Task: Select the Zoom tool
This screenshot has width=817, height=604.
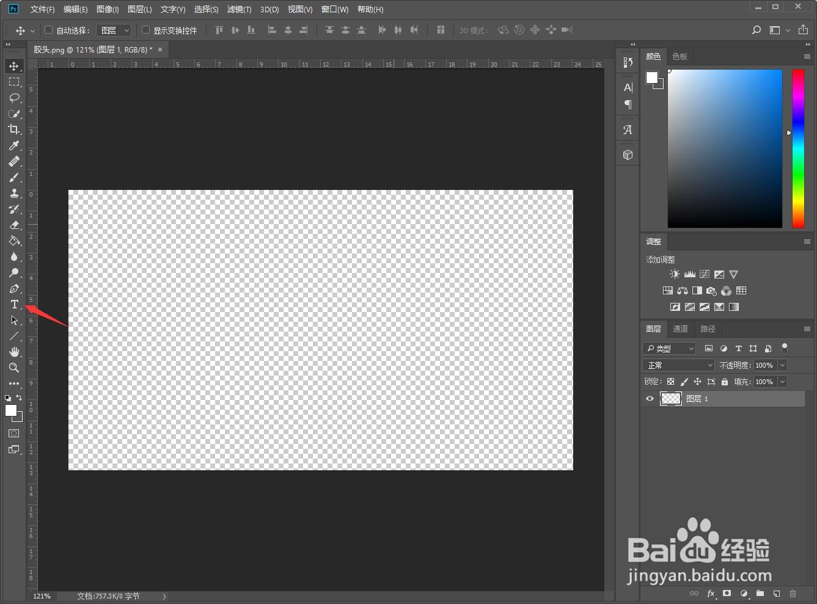Action: click(x=14, y=368)
